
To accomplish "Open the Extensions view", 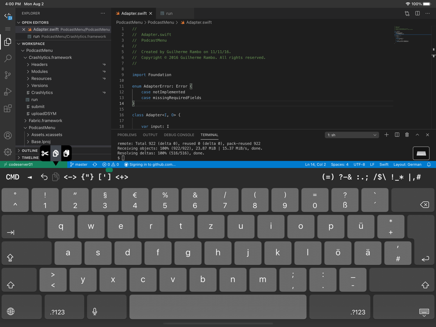I will tap(8, 108).
